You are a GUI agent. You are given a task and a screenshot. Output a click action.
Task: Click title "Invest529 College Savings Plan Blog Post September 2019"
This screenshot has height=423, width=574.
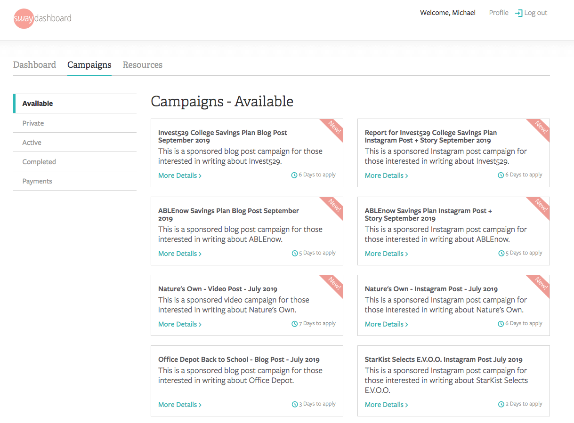[223, 136]
